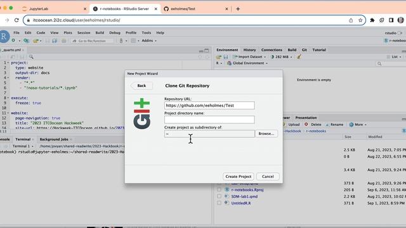Switch to the Presentation tab
Viewport: 406px width, 228px height.
(x=306, y=118)
